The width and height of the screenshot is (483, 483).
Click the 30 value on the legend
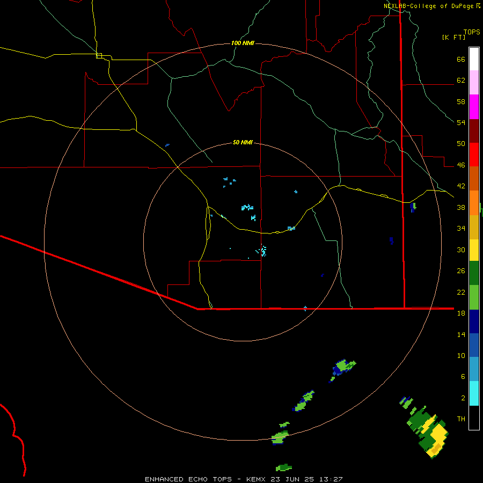[x=461, y=250]
